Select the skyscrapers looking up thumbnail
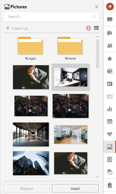The width and height of the screenshot is (116, 194). [x=31, y=163]
